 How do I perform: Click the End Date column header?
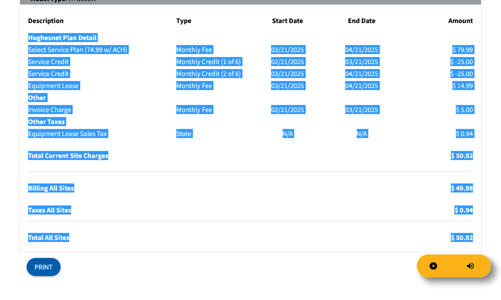coord(361,21)
